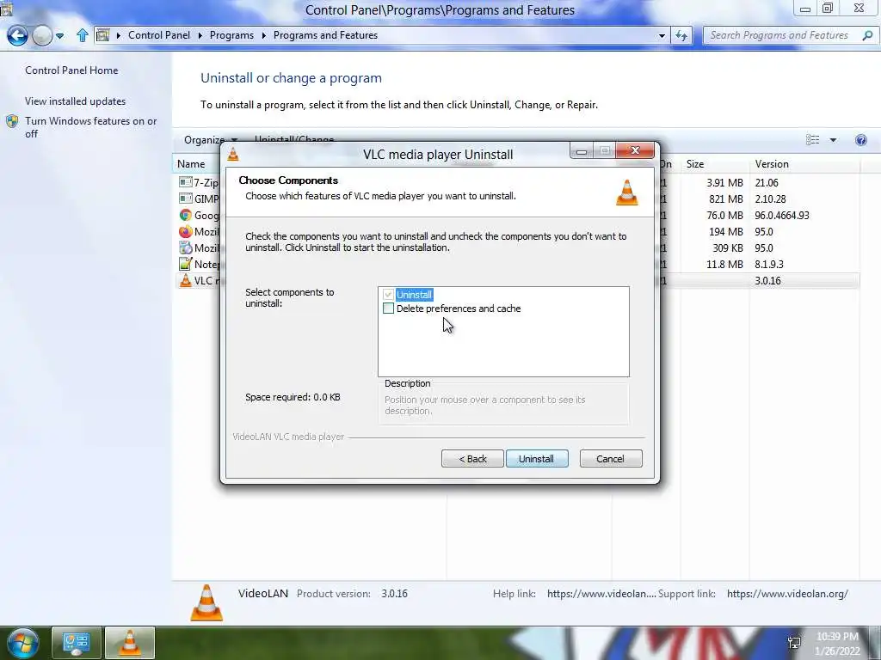
Task: Select the Mozilla Maintenance Service icon
Action: click(x=186, y=247)
